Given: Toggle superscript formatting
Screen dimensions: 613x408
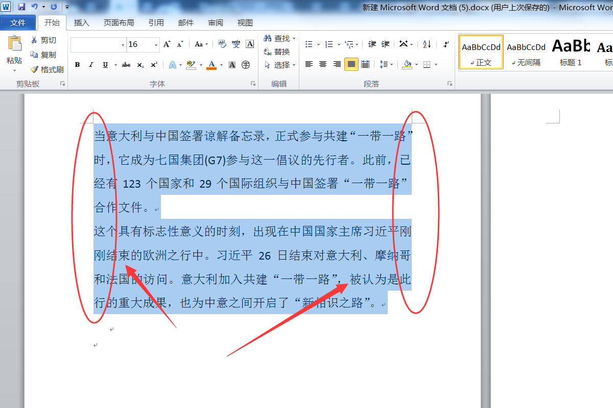Looking at the screenshot, I should pyautogui.click(x=154, y=65).
